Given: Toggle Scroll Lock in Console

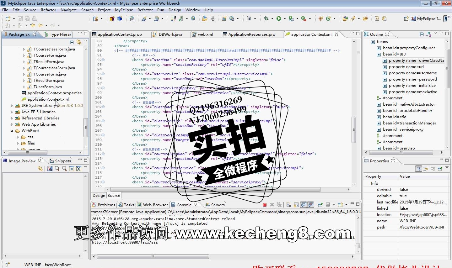Looking at the screenshot, I should pyautogui.click(x=296, y=205).
